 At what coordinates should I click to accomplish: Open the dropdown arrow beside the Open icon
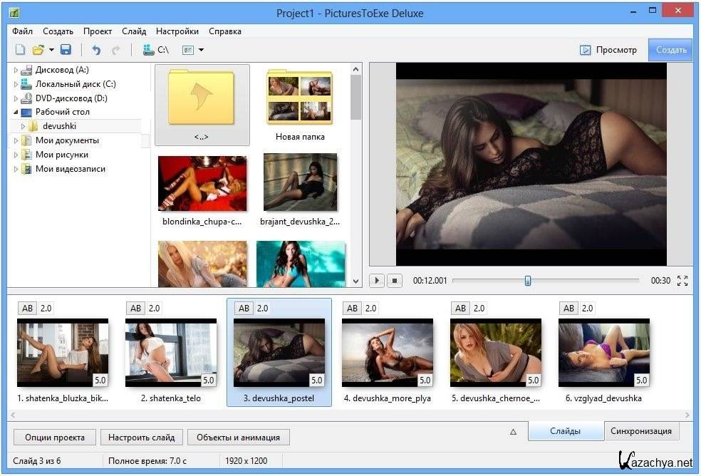tap(51, 50)
